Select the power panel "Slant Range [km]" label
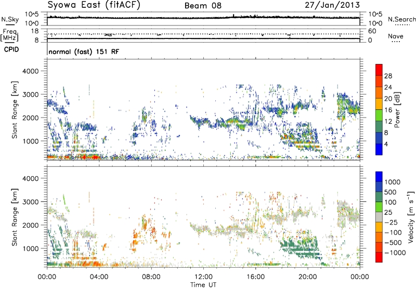416x288 pixels. [x=15, y=110]
